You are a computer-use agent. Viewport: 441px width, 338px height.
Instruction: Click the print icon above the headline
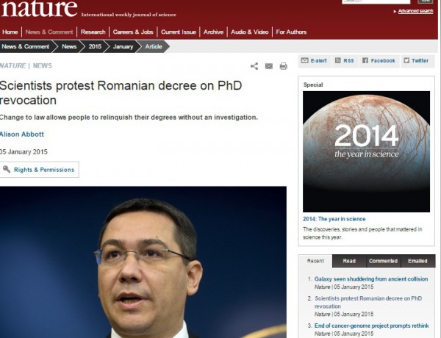[x=283, y=66]
